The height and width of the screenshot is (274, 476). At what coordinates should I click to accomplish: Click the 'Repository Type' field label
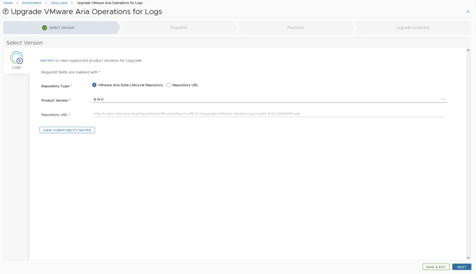(55, 86)
